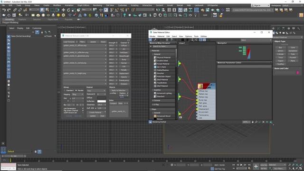Toggle the UnwMap checkbox in Objects group
The image size is (304, 171).
pyautogui.click(x=118, y=93)
